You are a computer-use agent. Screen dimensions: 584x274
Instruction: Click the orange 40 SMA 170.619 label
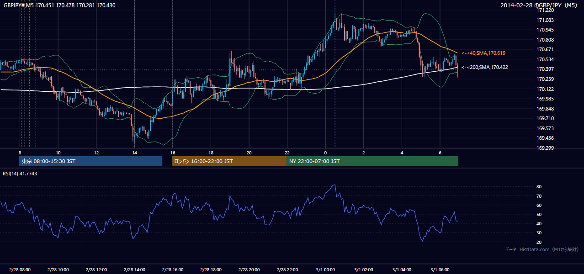click(483, 53)
